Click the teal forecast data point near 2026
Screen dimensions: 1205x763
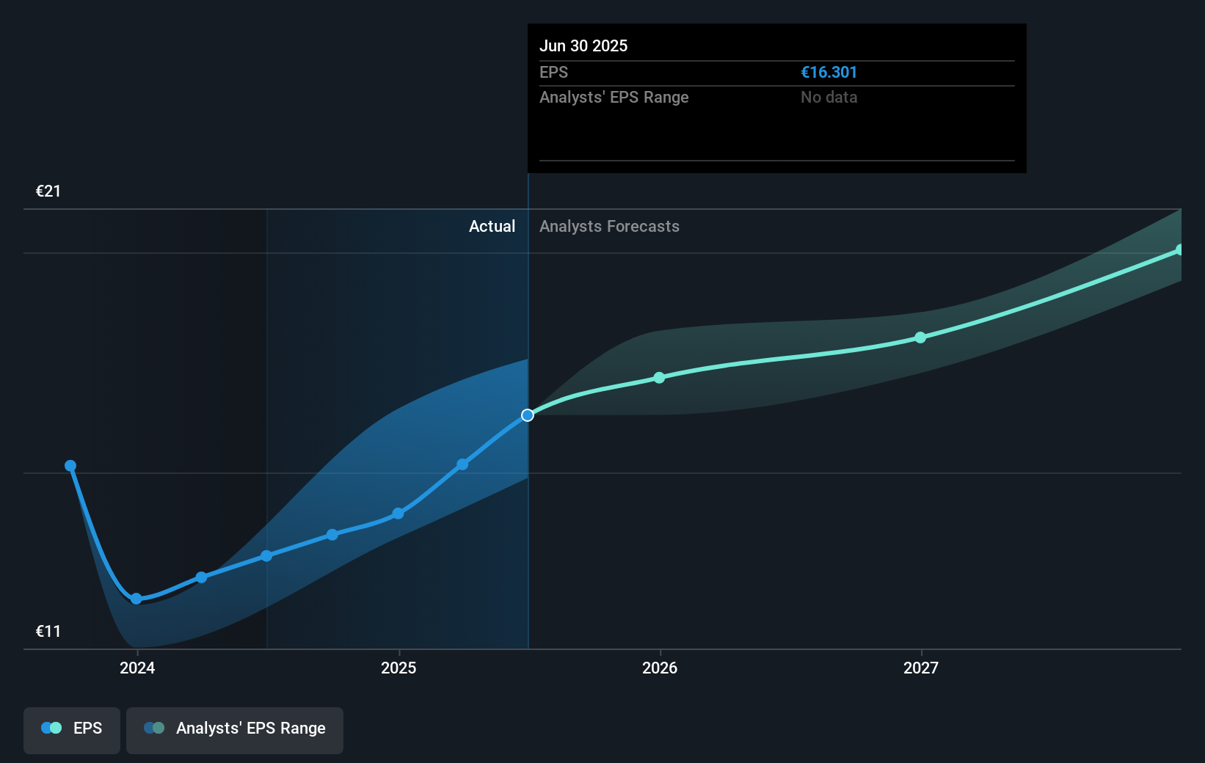659,378
